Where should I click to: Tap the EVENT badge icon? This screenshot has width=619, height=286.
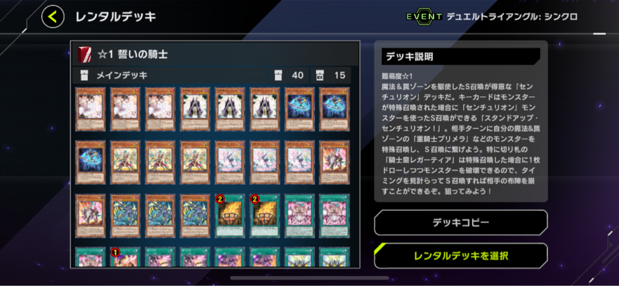tap(424, 16)
